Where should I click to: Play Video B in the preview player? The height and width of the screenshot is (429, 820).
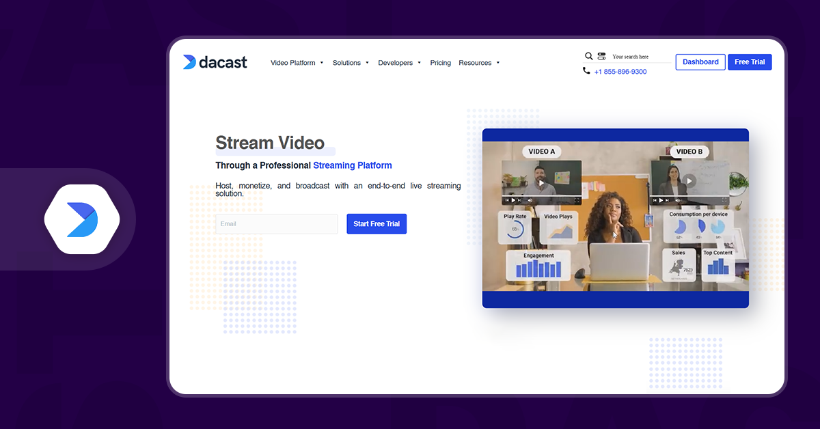689,180
